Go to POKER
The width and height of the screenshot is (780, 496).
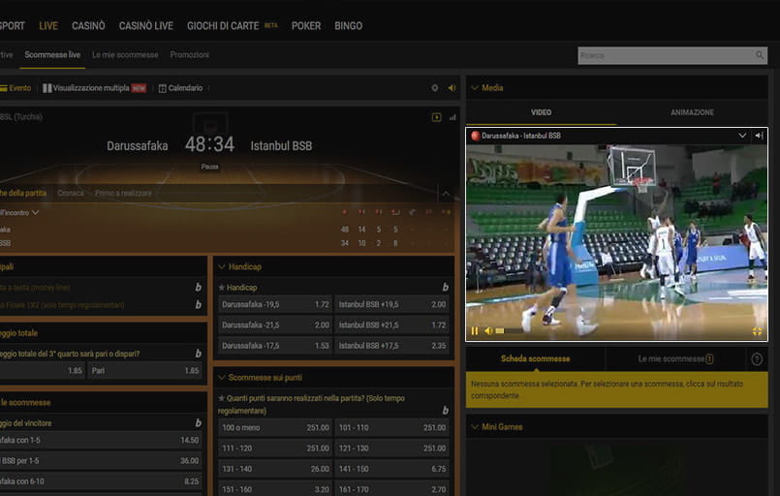click(306, 26)
